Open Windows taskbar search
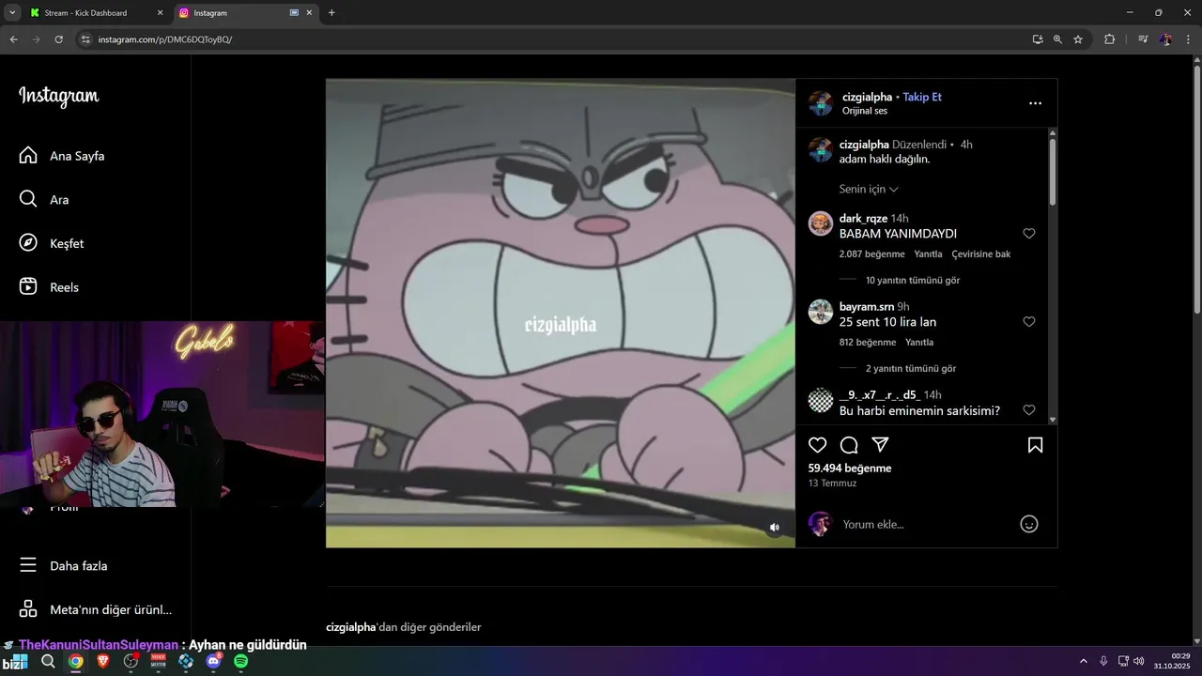1202x676 pixels. (48, 661)
